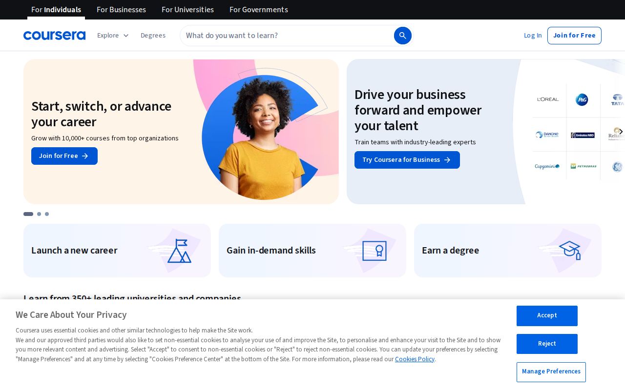Select the Capgemini partner logo
625x390 pixels.
(x=547, y=166)
